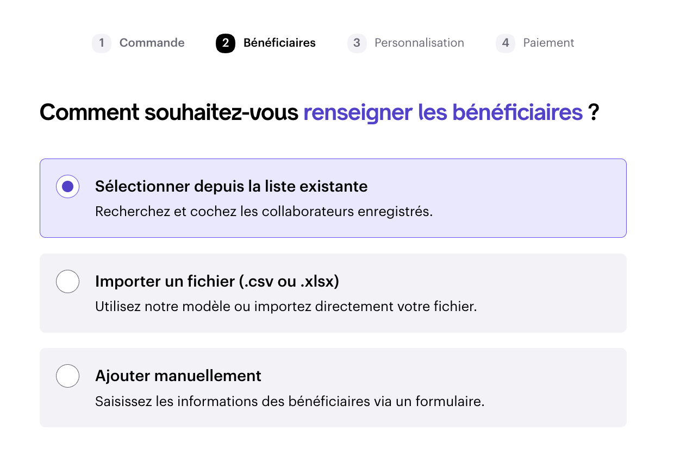The image size is (674, 456).
Task: Click the 'Sélectionner depuis la liste existante' title
Action: point(231,186)
